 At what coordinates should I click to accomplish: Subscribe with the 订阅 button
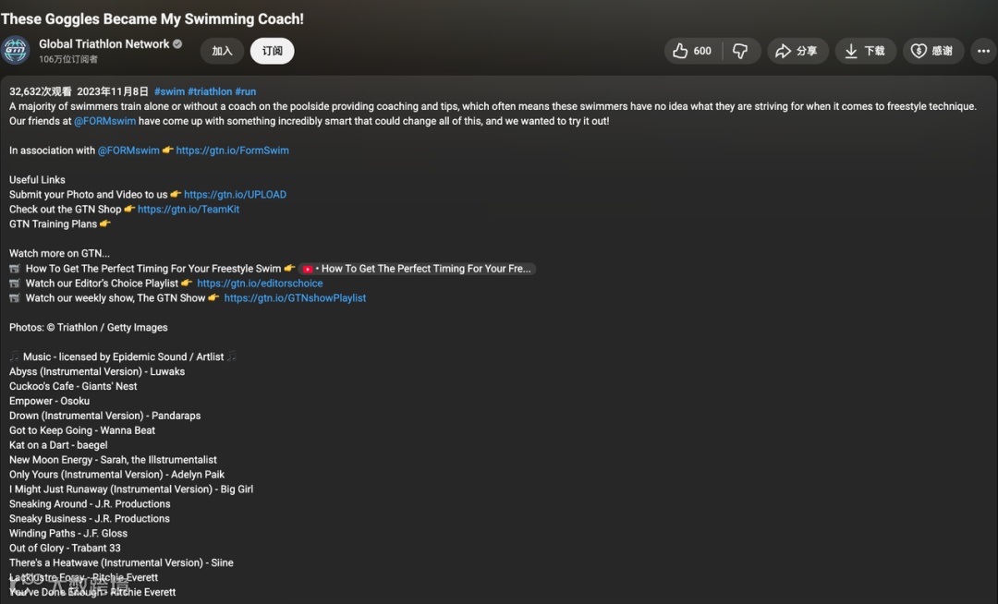[x=272, y=51]
